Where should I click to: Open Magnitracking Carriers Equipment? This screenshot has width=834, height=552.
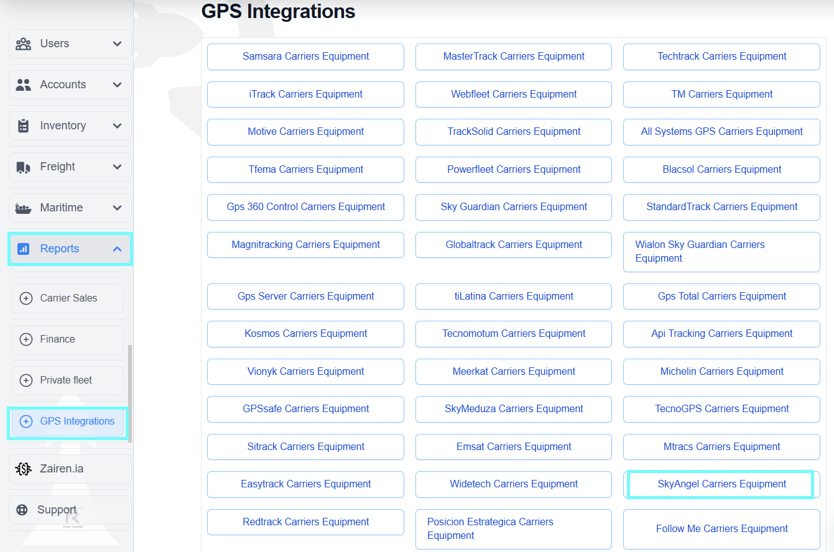(305, 245)
